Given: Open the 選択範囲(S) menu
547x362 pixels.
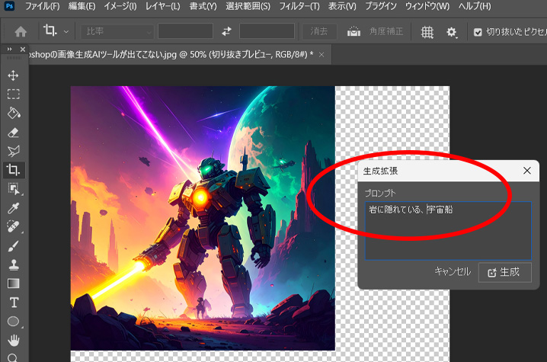Looking at the screenshot, I should pyautogui.click(x=248, y=6).
